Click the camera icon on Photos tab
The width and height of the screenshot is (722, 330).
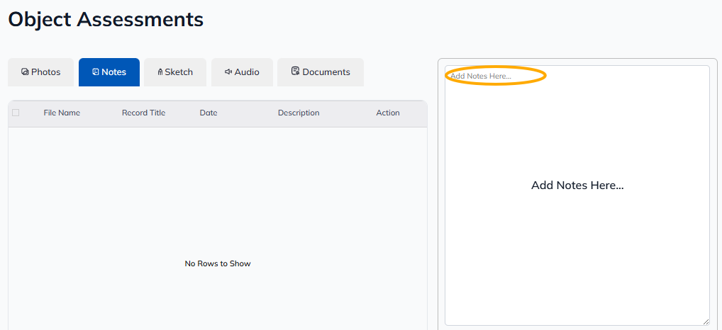point(25,72)
